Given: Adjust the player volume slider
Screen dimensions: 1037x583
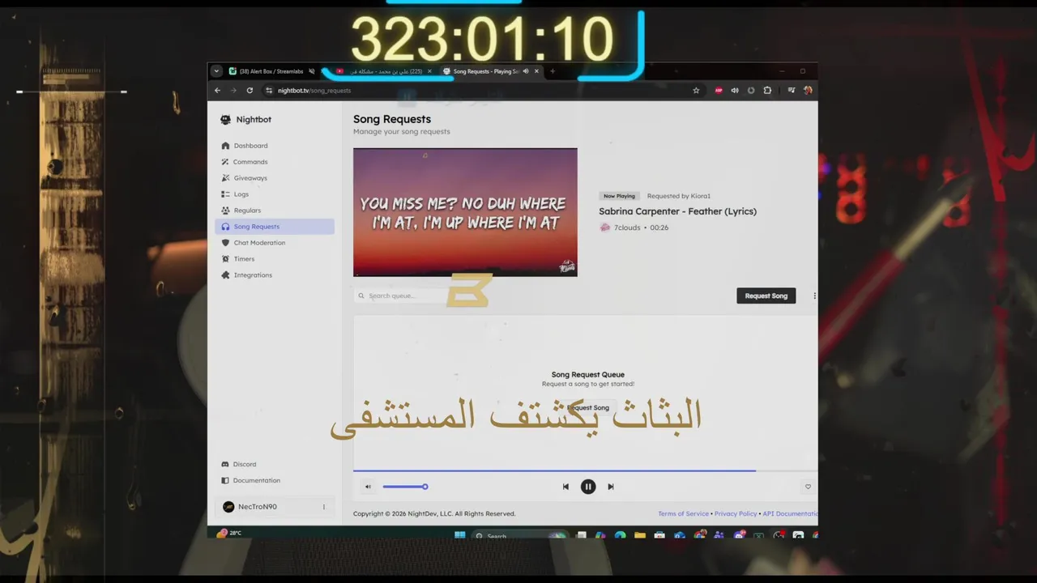Looking at the screenshot, I should 405,487.
